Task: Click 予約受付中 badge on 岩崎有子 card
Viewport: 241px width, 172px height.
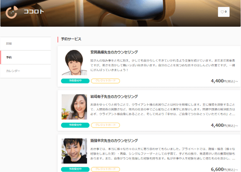Action: [75, 125]
